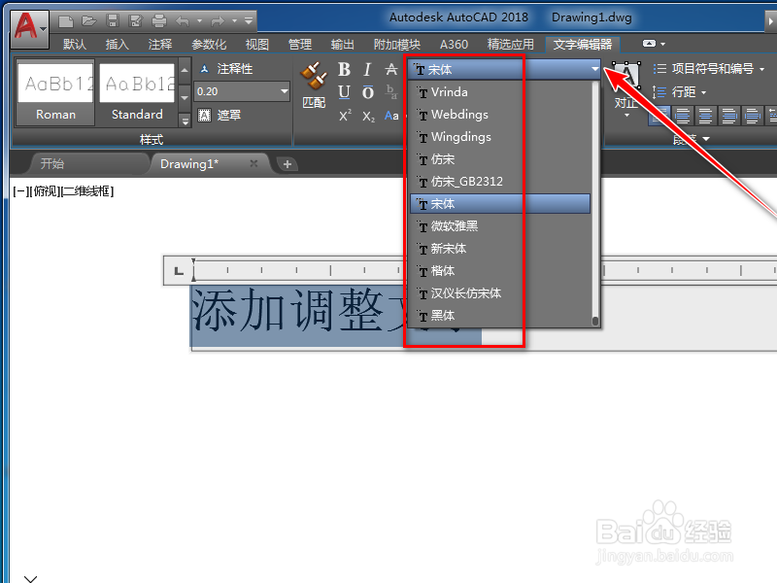The height and width of the screenshot is (583, 777).
Task: Toggle Italic formatting
Action: coord(367,69)
